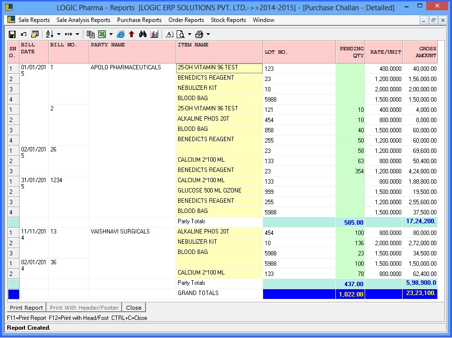Open the Stock Reports menu
The width and height of the screenshot is (452, 338).
click(228, 20)
